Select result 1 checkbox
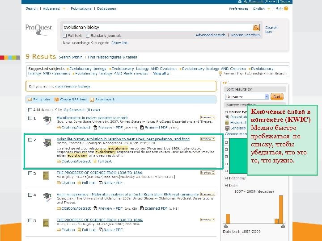Image resolution: width=322 pixels, height=241 pixels. [30, 118]
